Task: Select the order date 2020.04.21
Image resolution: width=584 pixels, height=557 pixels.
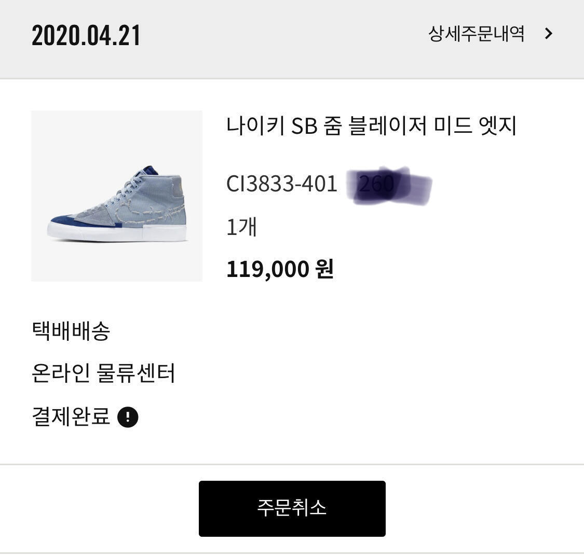Action: [86, 35]
